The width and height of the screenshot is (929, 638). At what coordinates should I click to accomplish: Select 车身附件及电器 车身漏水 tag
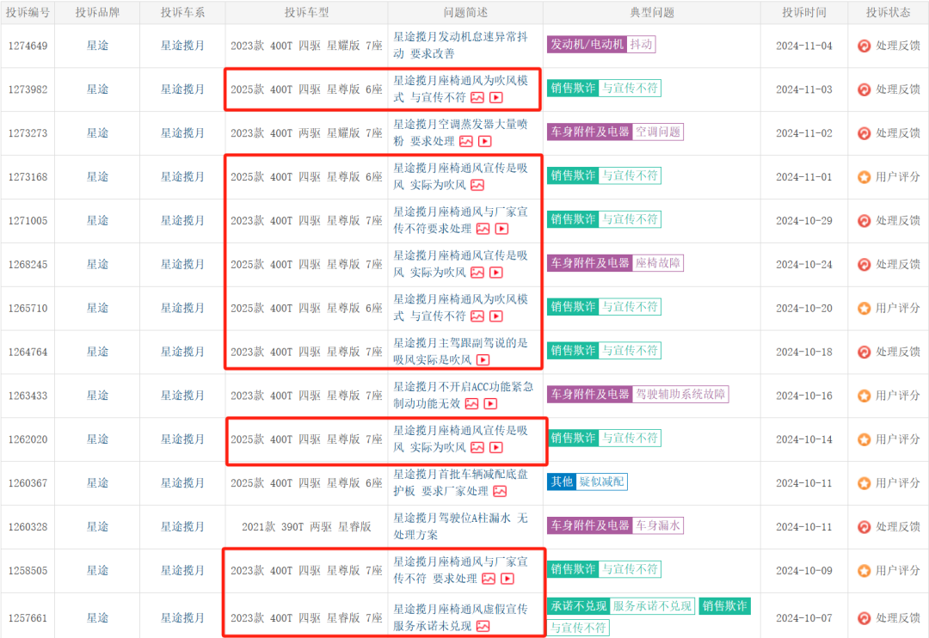click(x=615, y=525)
